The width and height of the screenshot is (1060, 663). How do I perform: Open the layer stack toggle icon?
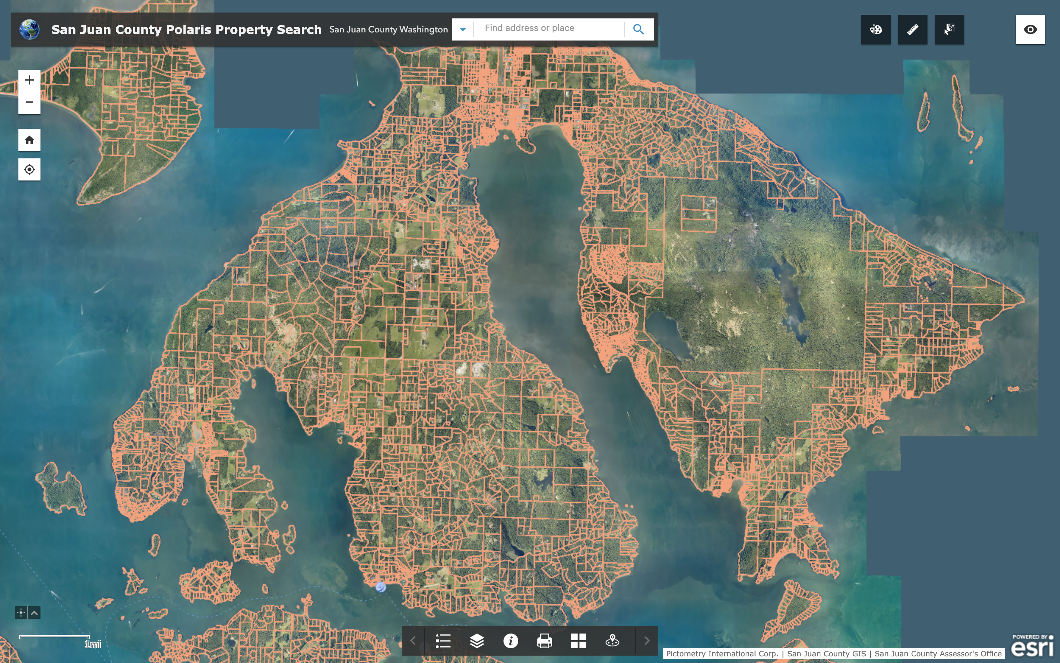click(x=476, y=641)
